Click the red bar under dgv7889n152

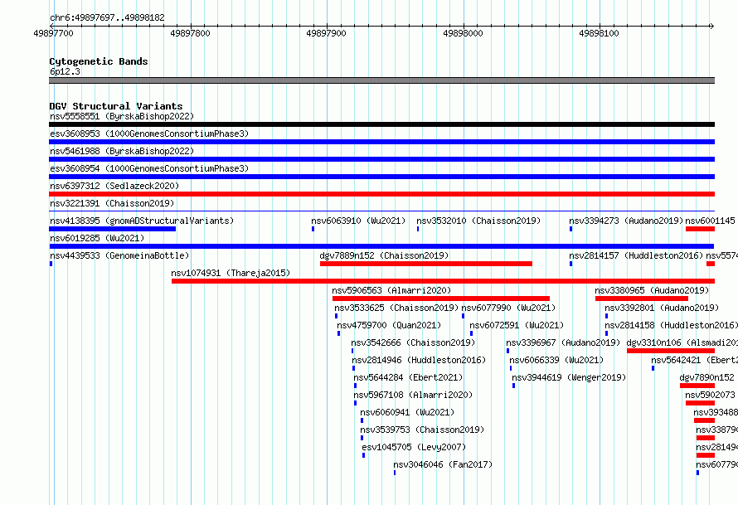coord(426,264)
